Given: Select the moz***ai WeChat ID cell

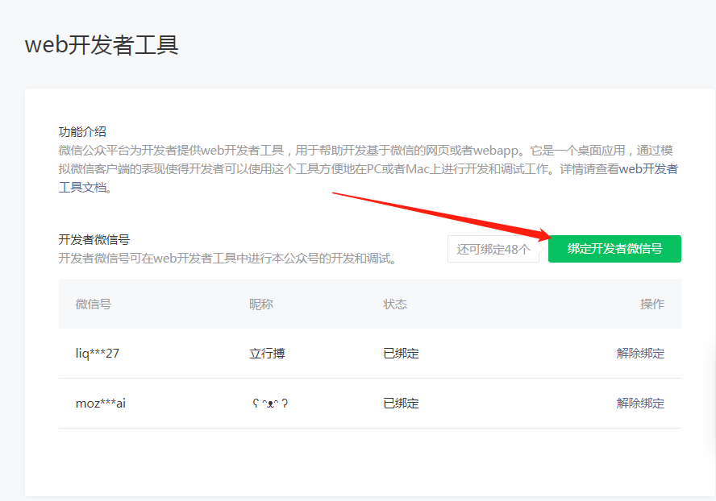Looking at the screenshot, I should (101, 404).
